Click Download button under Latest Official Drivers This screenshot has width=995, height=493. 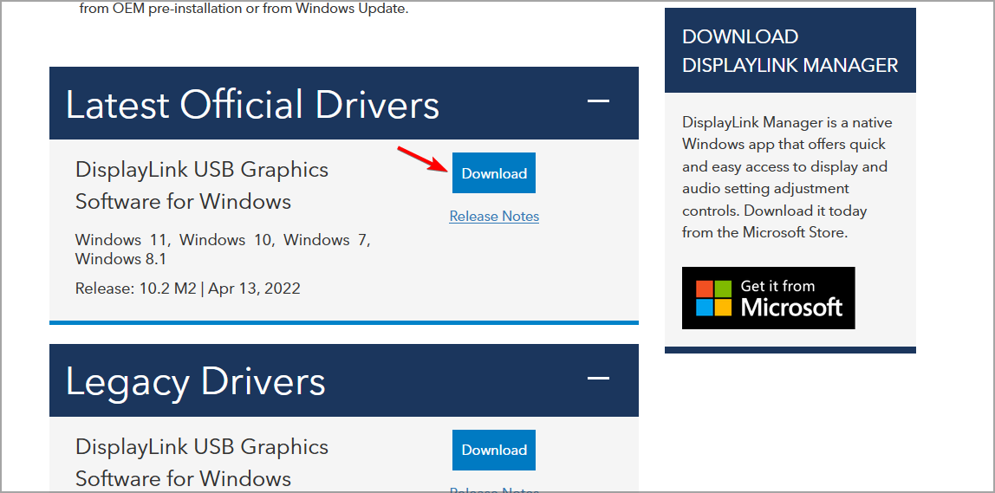click(494, 172)
